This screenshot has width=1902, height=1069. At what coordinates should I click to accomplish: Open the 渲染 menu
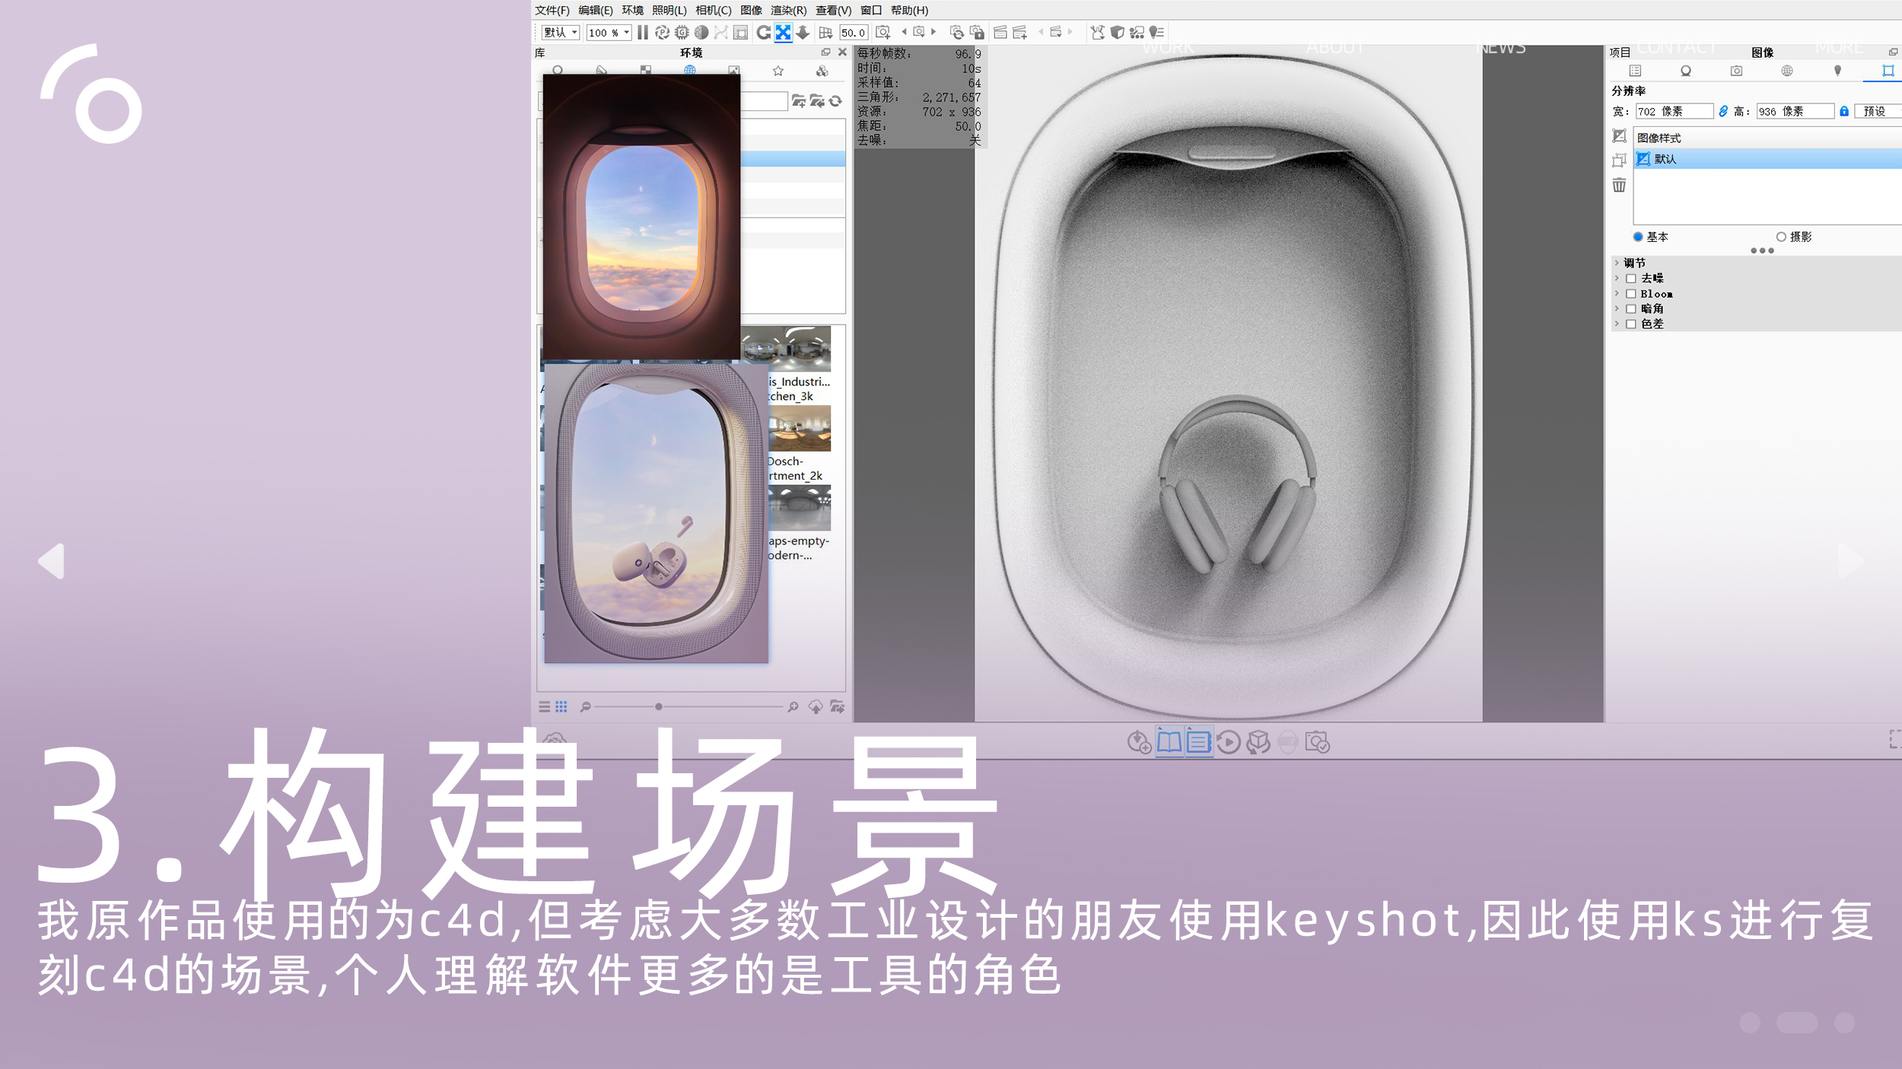pyautogui.click(x=789, y=11)
